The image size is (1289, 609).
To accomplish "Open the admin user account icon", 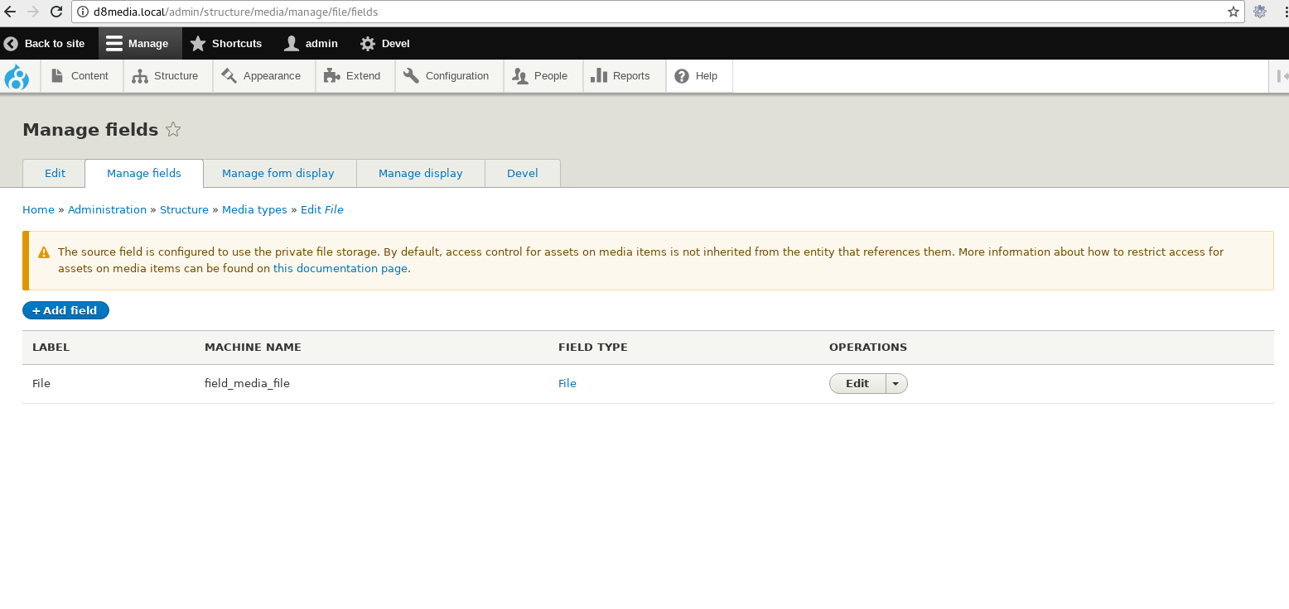I will [x=290, y=43].
